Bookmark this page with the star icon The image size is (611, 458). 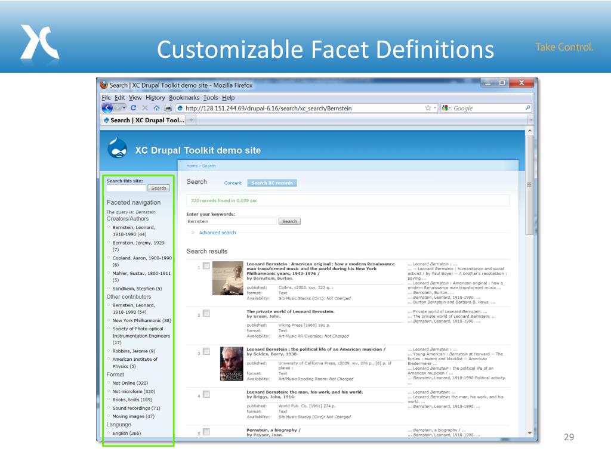pyautogui.click(x=428, y=108)
